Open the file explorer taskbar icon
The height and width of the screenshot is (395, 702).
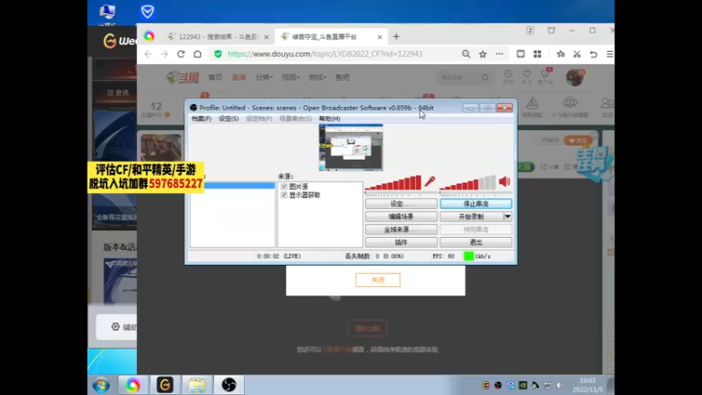pos(197,385)
